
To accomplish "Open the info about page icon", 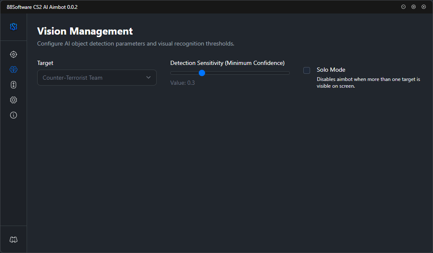I will (x=14, y=115).
